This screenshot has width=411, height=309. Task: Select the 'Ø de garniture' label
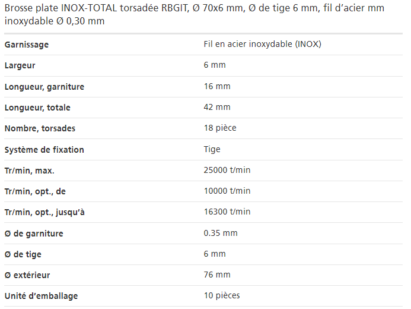[34, 234]
